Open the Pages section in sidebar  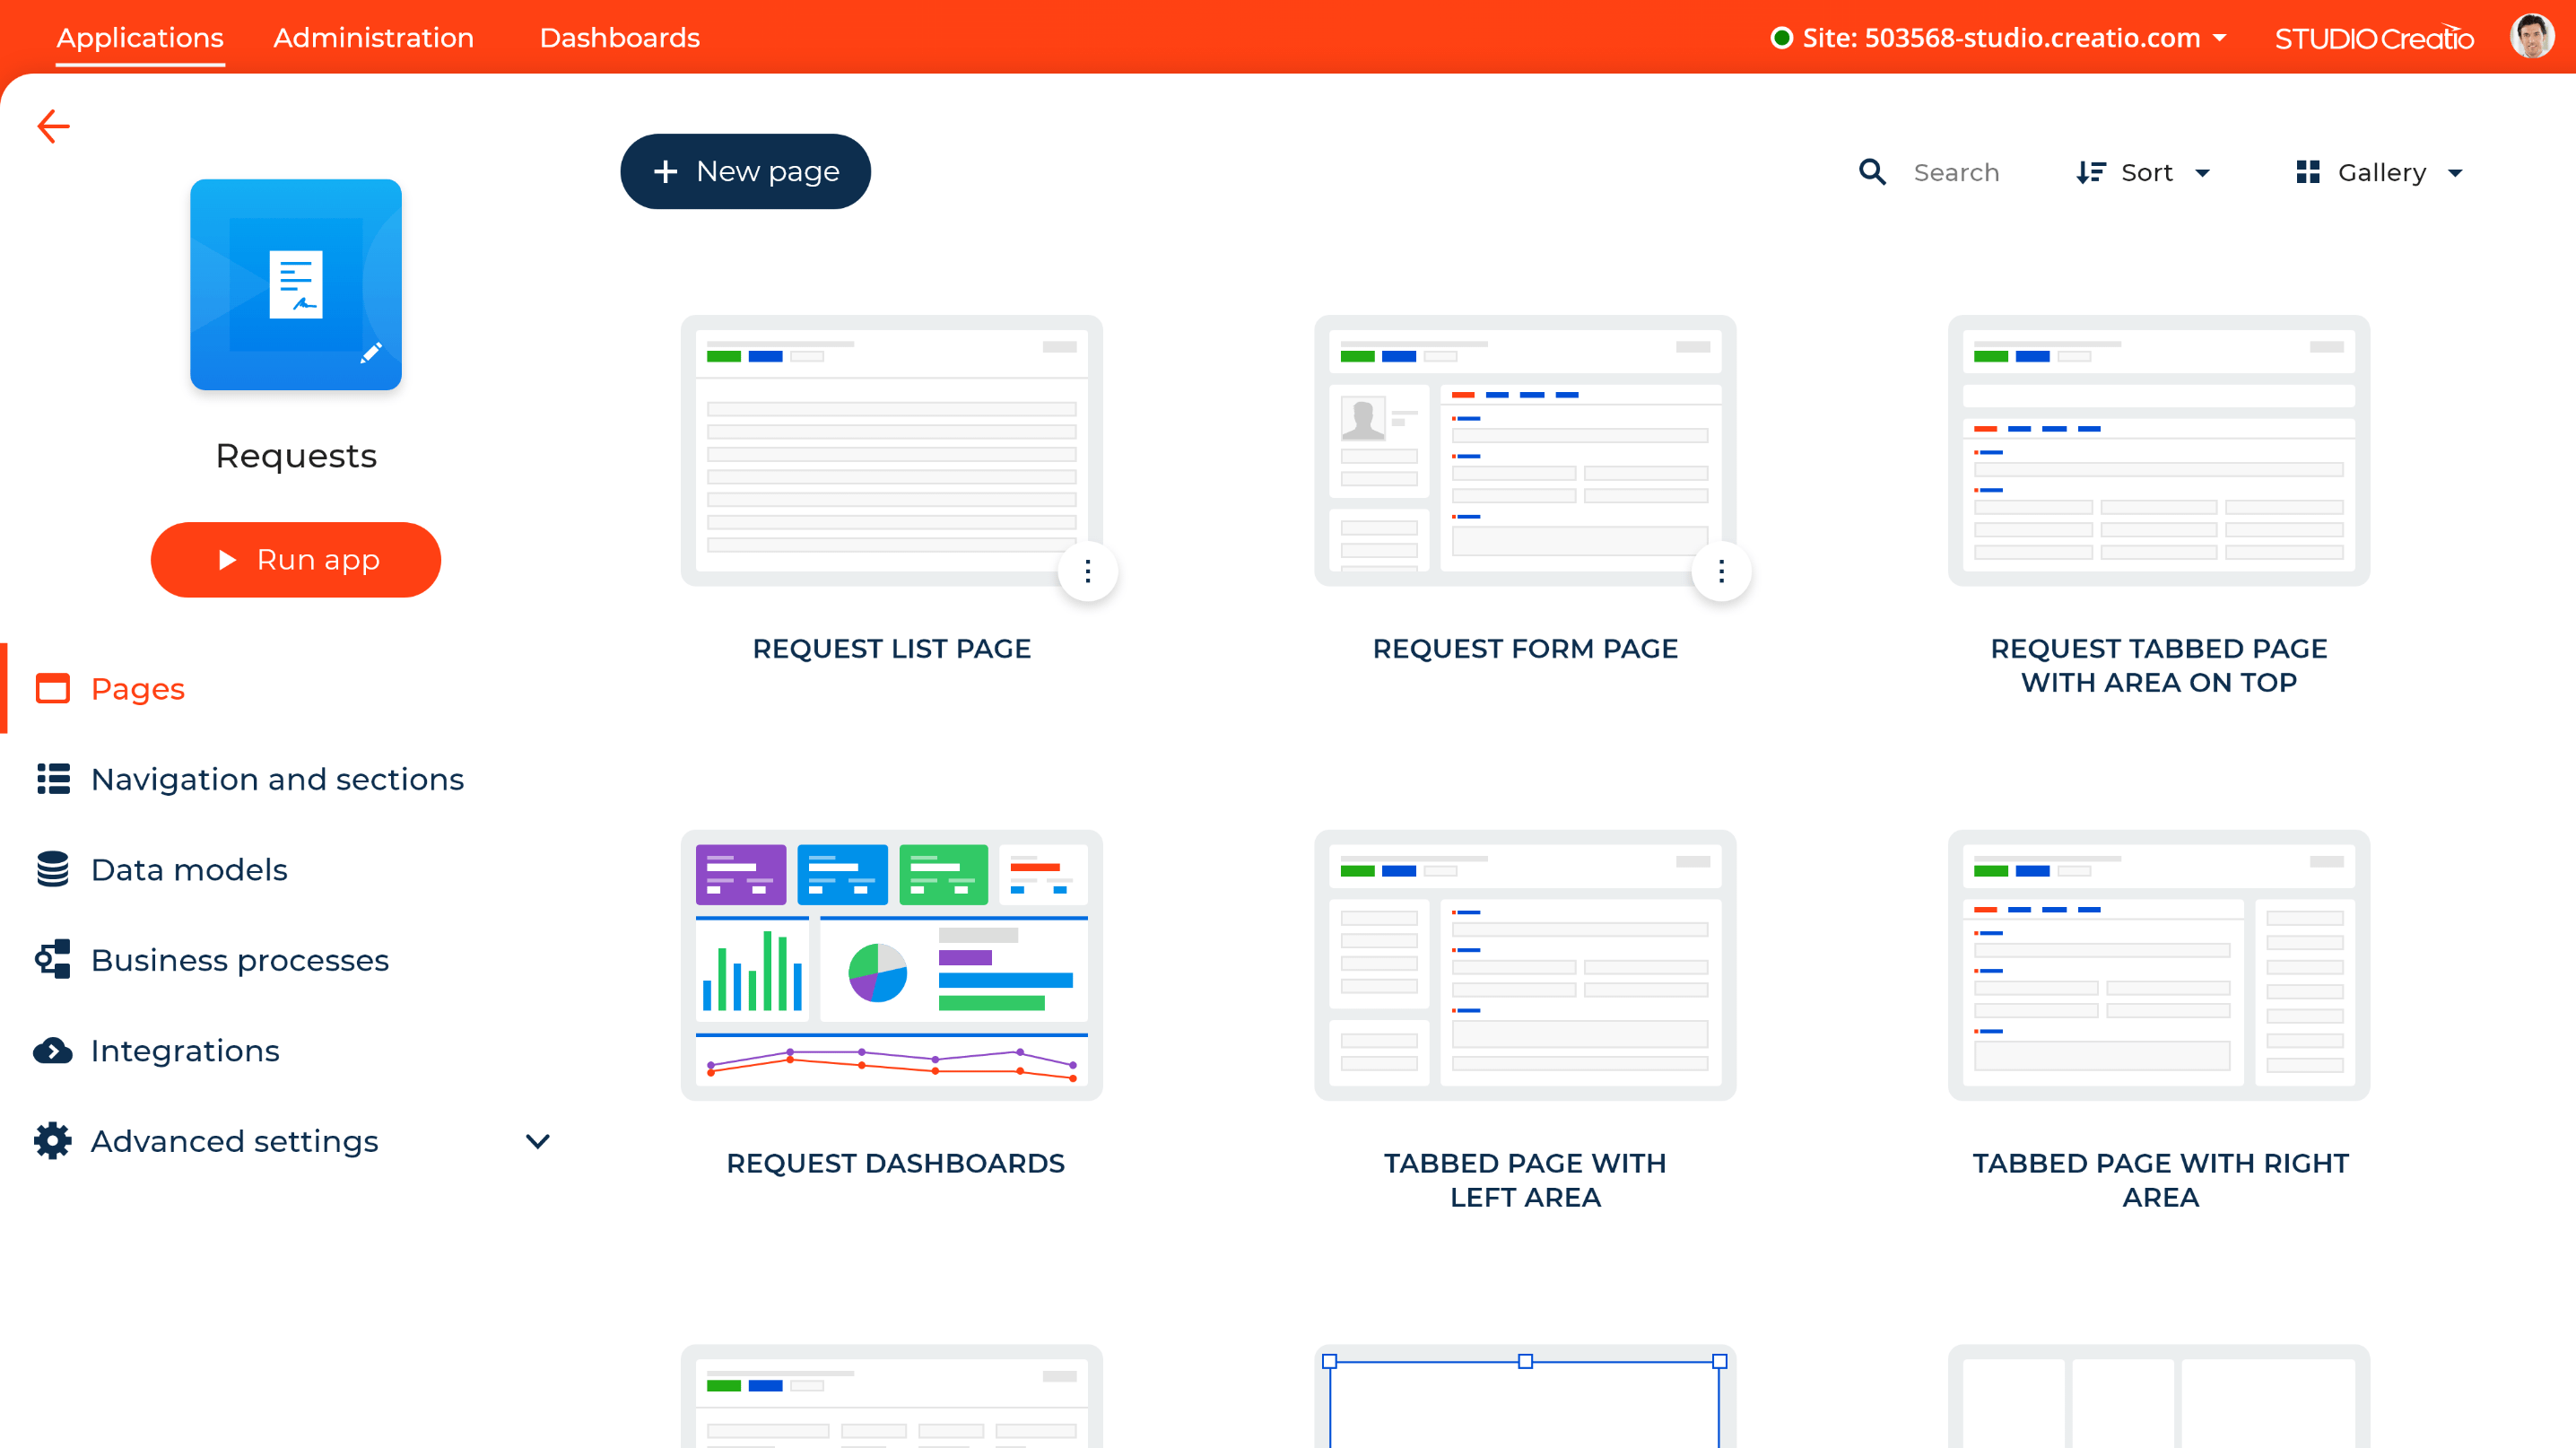pos(137,688)
